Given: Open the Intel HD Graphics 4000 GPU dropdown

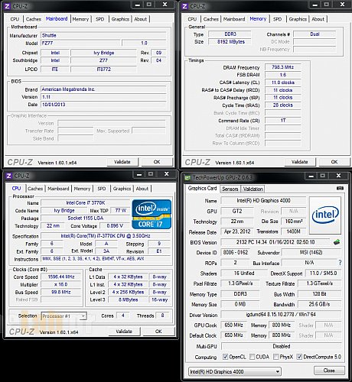Looking at the screenshot, I should 235,371.
